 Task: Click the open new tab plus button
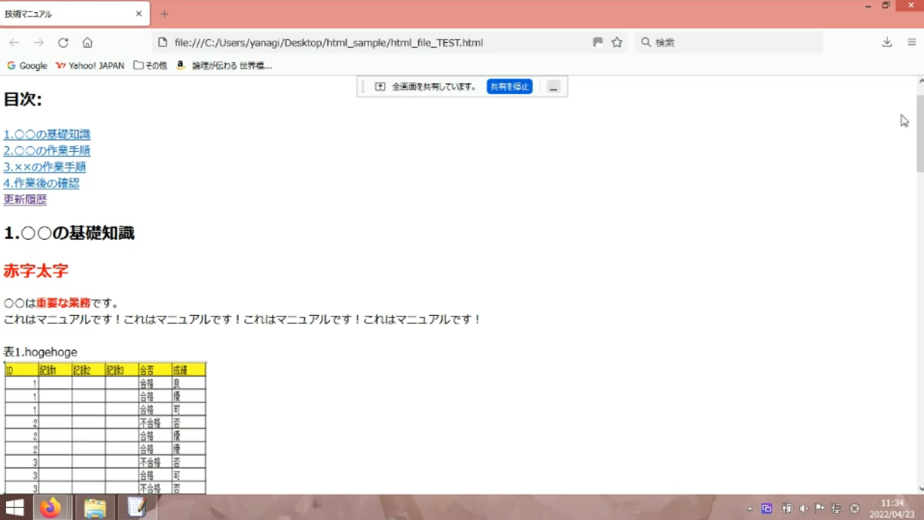164,14
